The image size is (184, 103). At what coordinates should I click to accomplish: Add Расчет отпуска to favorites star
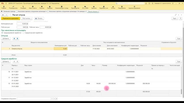pos(10,15)
